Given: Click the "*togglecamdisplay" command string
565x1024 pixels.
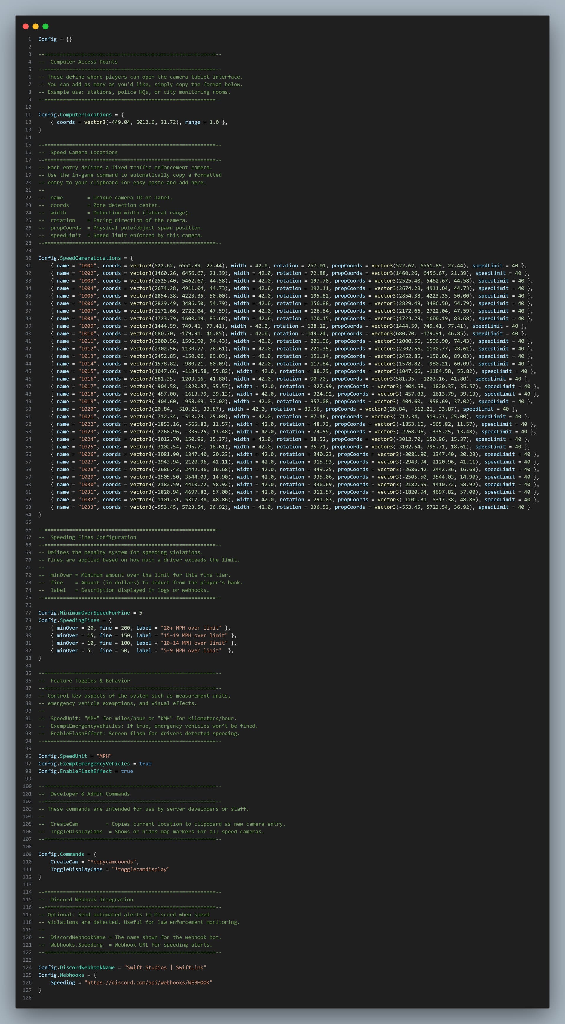Looking at the screenshot, I should pyautogui.click(x=141, y=869).
